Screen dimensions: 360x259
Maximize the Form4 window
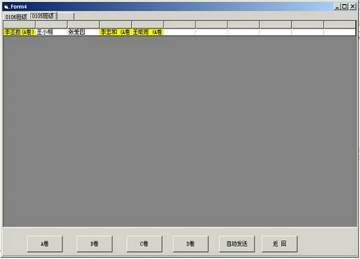point(344,7)
